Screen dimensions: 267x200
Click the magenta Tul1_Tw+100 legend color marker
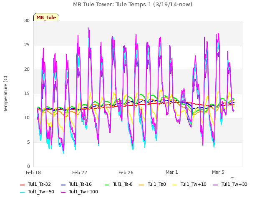[x=63, y=192]
